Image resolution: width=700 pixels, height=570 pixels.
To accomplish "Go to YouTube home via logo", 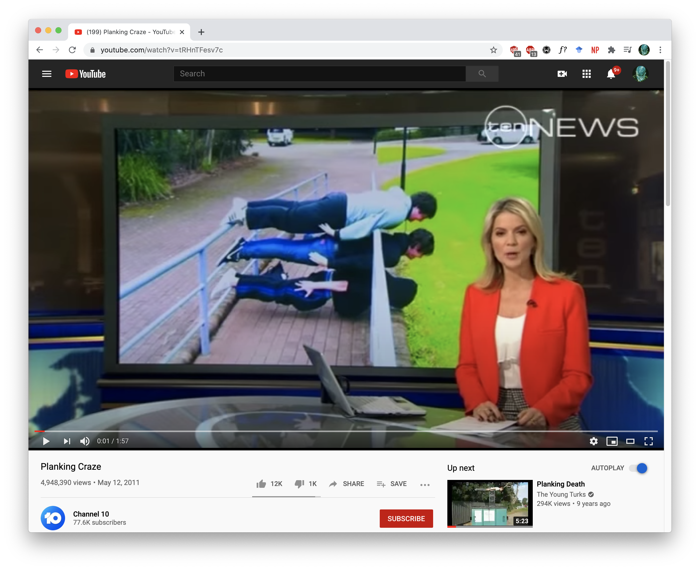I will (x=85, y=74).
